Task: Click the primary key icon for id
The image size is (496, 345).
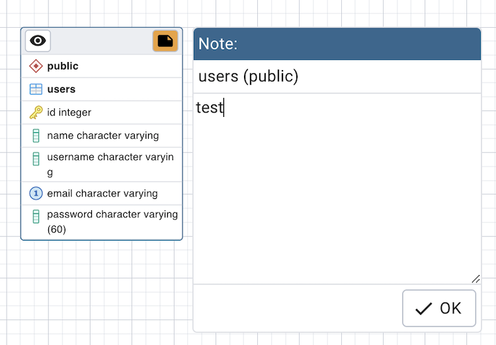Action: coord(36,112)
